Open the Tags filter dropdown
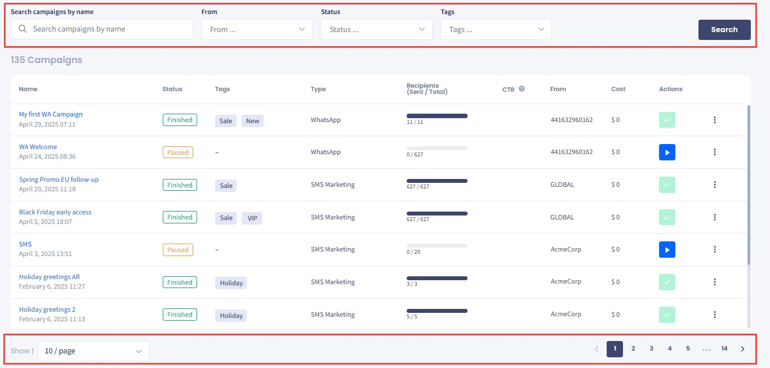Screen dimensions: 770x368 [496, 29]
